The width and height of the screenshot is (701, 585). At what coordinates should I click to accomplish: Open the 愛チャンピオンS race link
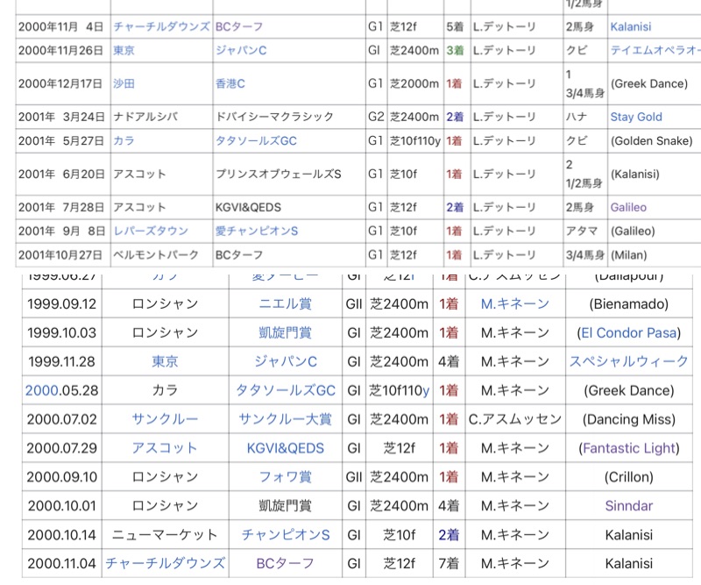(257, 231)
